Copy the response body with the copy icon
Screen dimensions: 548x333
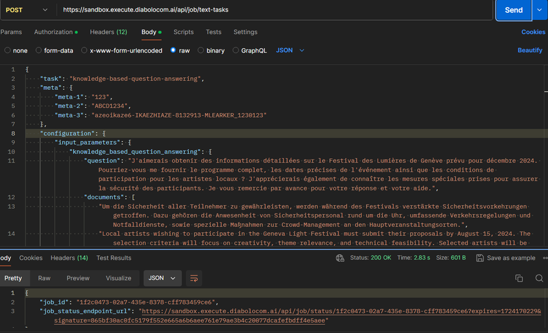coord(519,278)
